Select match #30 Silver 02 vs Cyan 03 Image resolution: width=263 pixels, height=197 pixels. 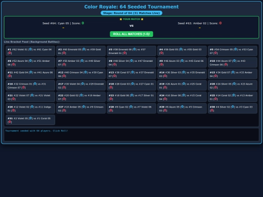coord(232,108)
